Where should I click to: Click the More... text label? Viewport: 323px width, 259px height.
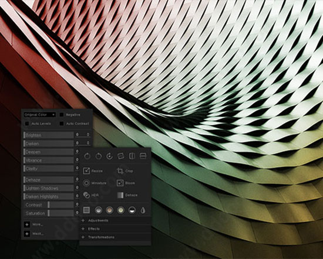click(38, 224)
